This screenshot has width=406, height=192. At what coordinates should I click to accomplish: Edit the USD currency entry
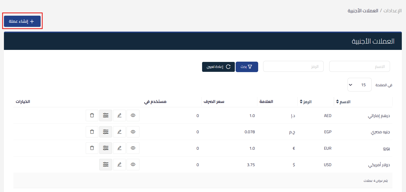pos(119,164)
